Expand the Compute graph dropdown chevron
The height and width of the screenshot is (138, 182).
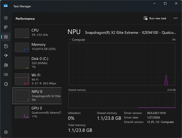(70, 40)
